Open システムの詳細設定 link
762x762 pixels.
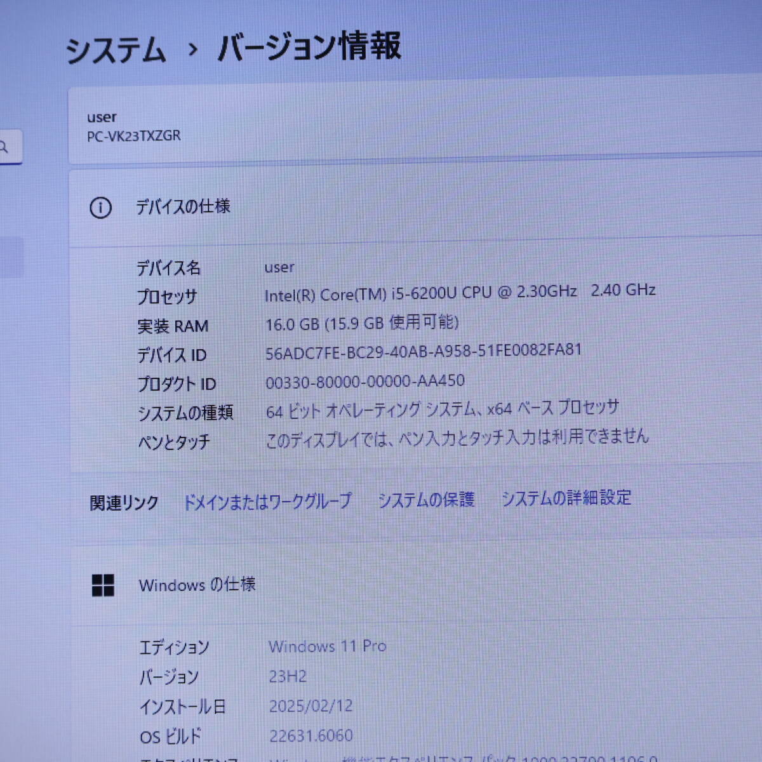566,497
